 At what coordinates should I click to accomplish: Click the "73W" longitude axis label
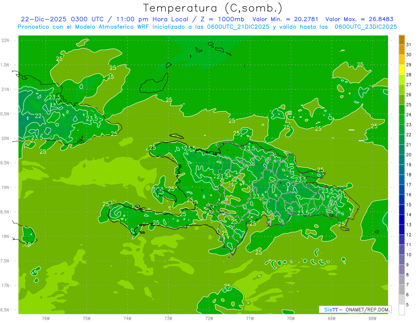(x=168, y=318)
